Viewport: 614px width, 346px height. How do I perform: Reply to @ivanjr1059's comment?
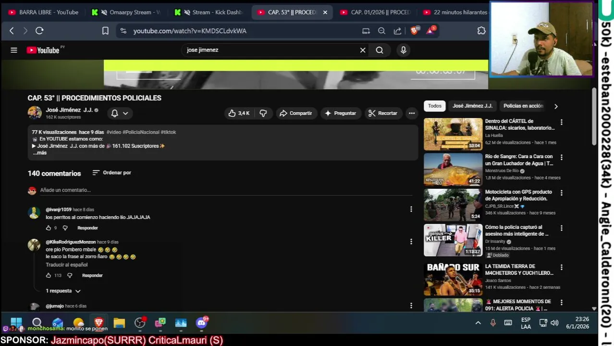point(87,228)
